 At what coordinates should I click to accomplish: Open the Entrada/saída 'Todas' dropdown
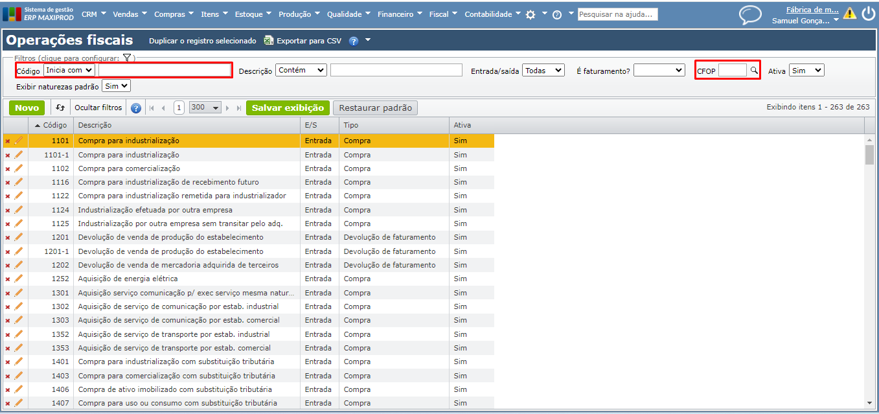[543, 70]
